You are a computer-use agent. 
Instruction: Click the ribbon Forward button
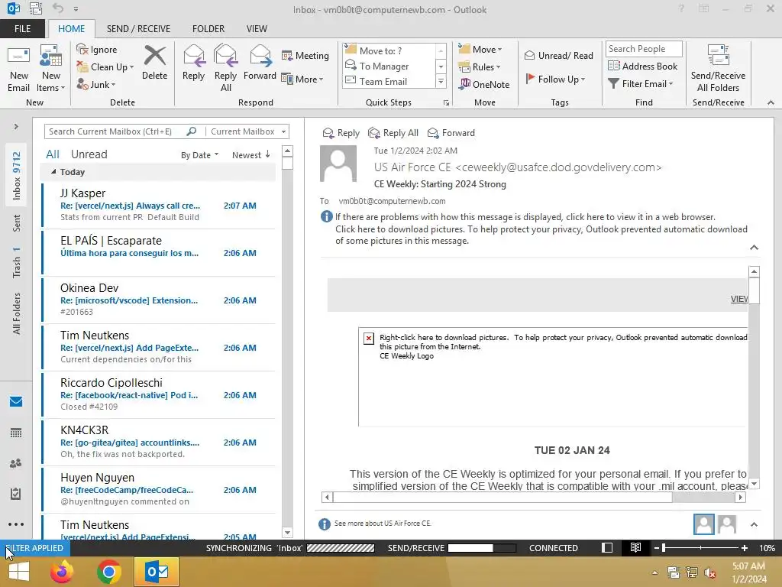coord(260,63)
